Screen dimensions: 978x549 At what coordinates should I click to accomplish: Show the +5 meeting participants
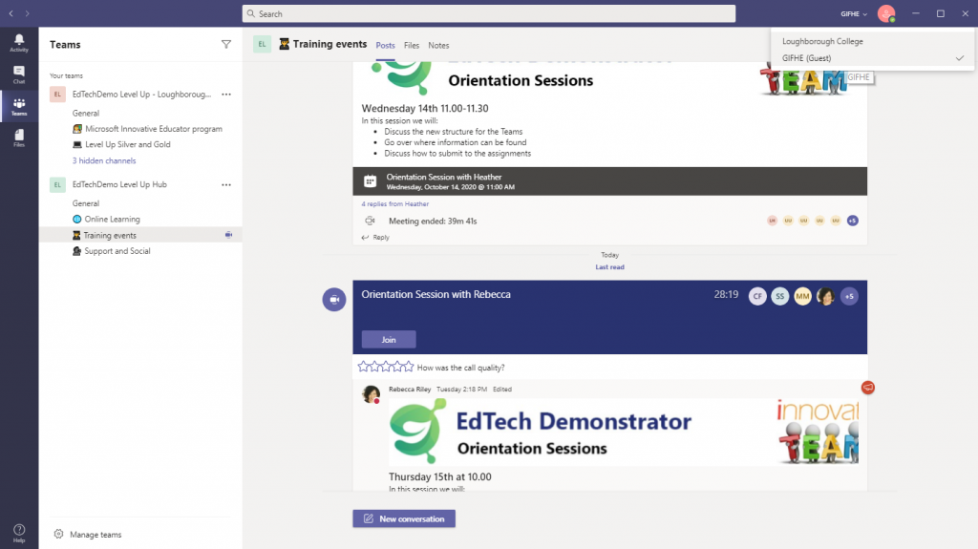click(849, 296)
